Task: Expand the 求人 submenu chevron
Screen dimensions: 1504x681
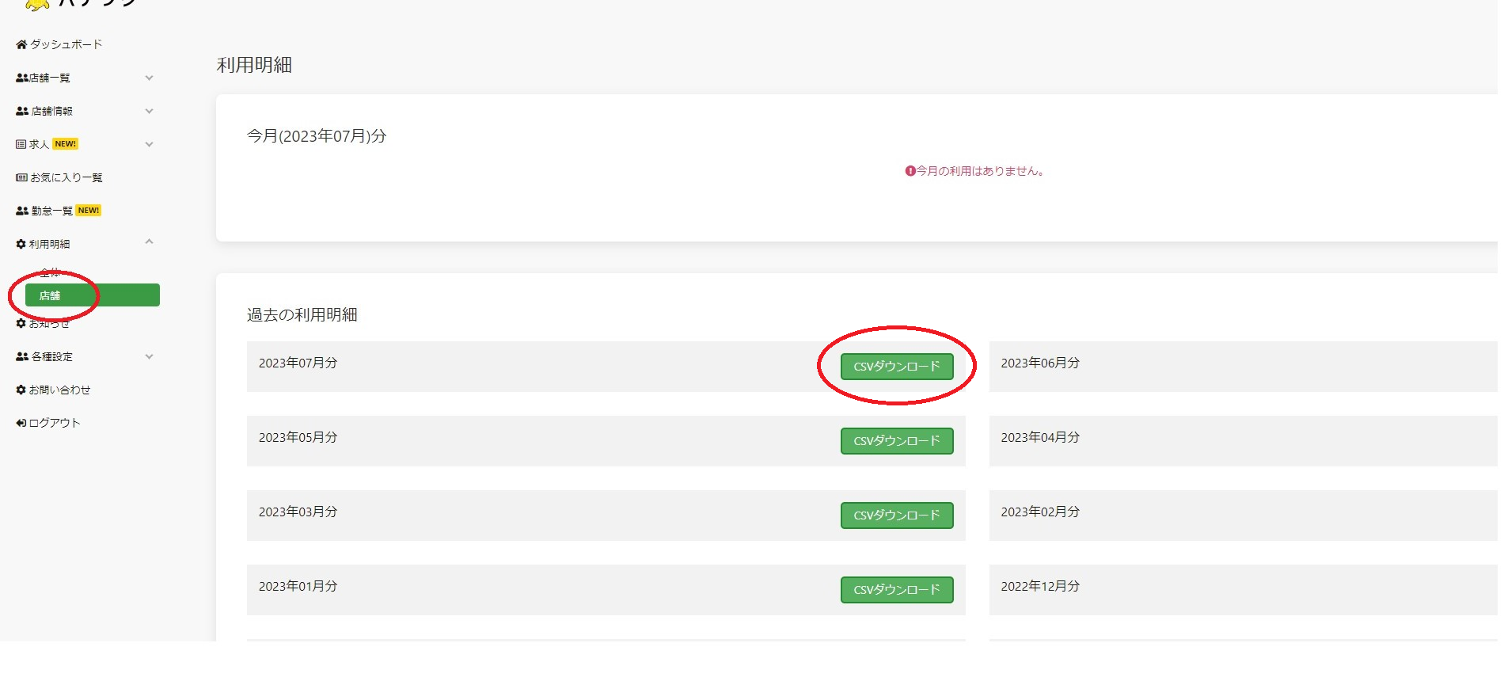Action: (149, 144)
